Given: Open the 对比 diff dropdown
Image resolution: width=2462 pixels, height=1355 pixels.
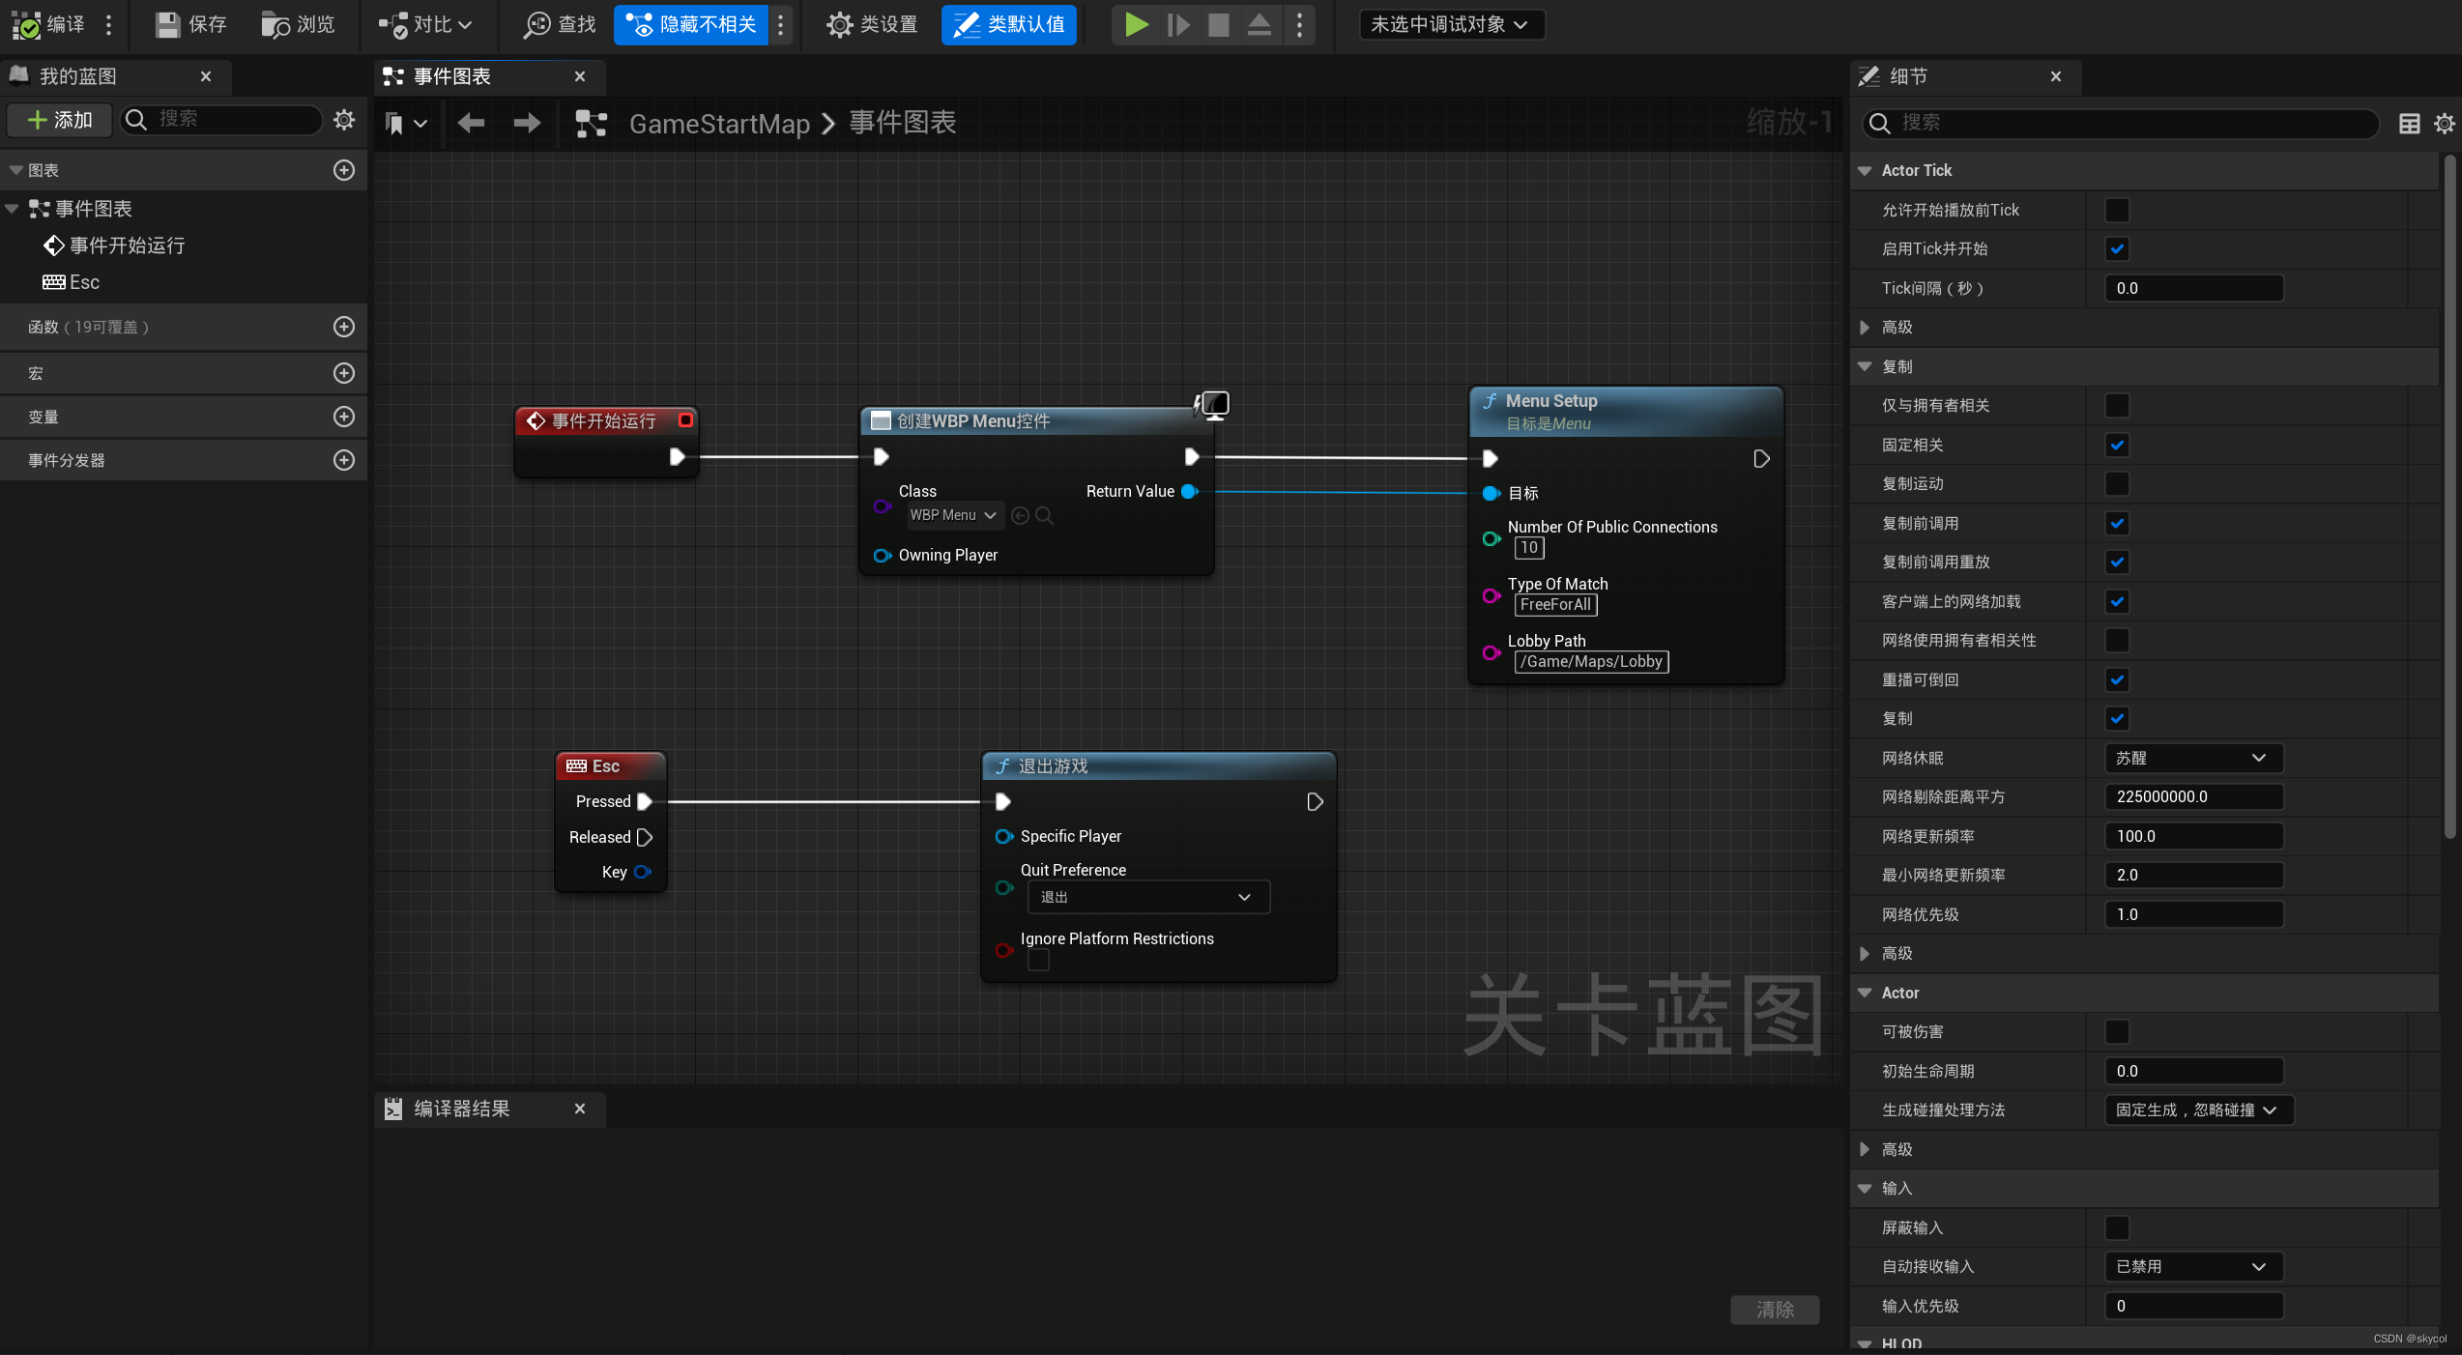Looking at the screenshot, I should tap(424, 24).
